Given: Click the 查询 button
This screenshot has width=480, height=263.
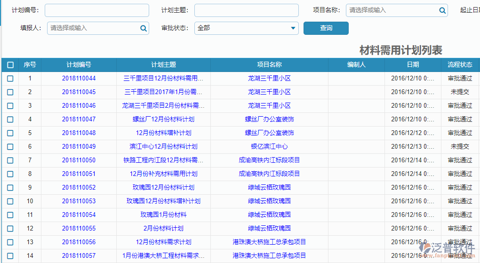Looking at the screenshot, I should pyautogui.click(x=326, y=28).
